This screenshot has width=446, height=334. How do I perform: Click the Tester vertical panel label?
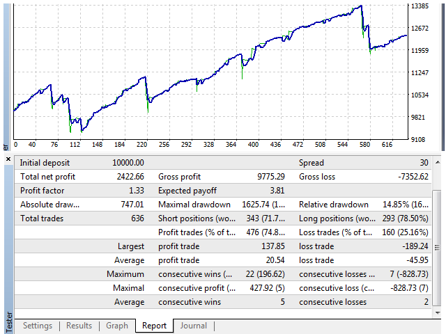tap(8, 322)
